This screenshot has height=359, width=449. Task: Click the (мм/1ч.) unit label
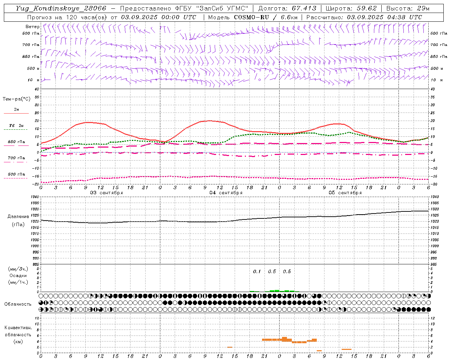point(18,282)
